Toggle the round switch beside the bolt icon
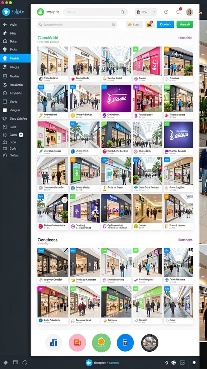The image size is (207, 369). click(x=174, y=363)
